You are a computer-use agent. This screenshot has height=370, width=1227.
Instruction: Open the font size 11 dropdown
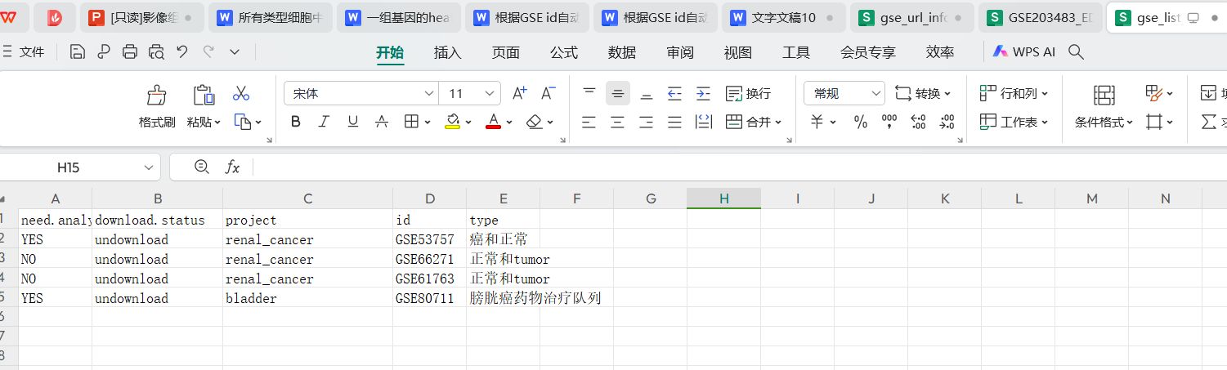click(491, 94)
